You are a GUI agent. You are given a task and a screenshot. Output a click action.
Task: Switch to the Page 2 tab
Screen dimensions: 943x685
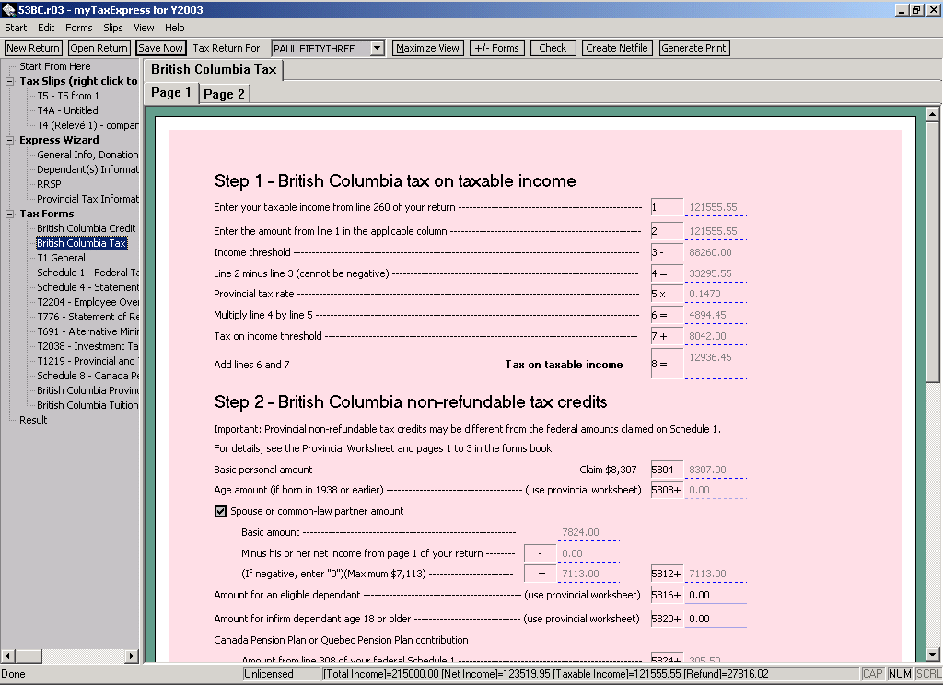pyautogui.click(x=224, y=94)
